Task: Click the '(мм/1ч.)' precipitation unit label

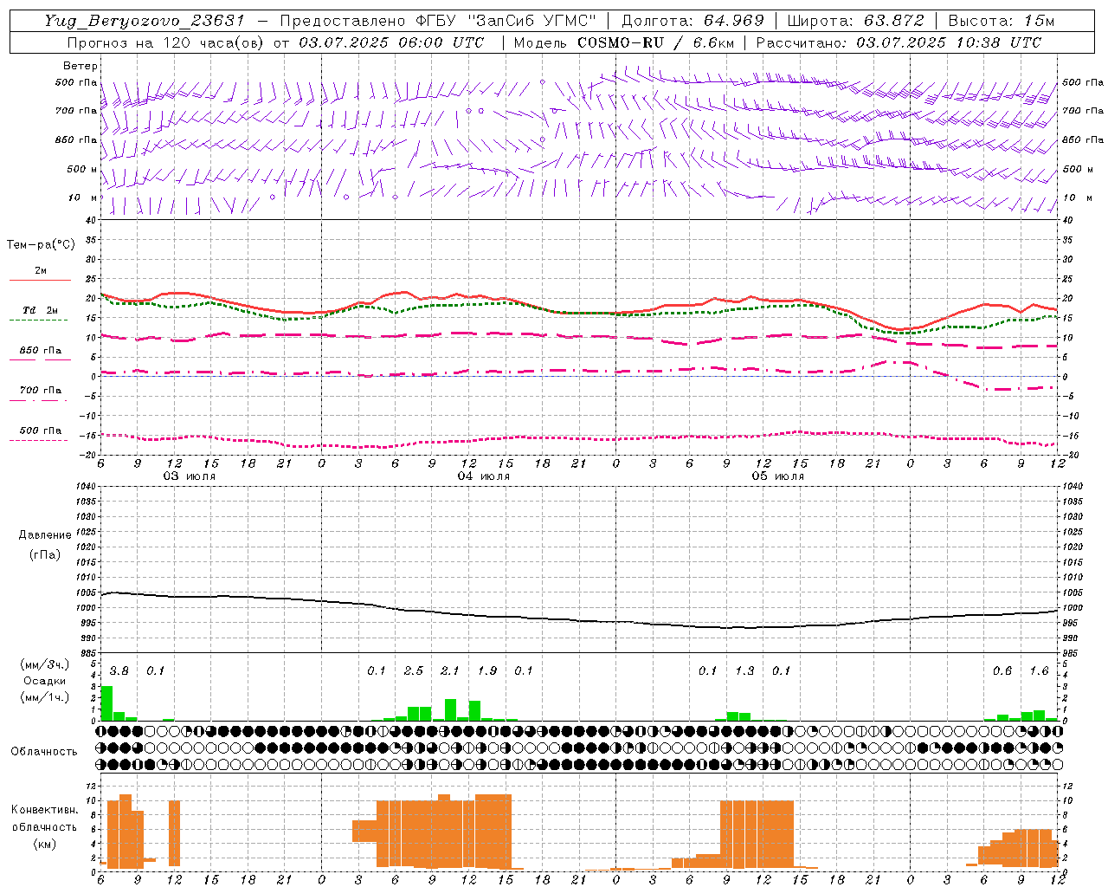Action: tap(44, 697)
